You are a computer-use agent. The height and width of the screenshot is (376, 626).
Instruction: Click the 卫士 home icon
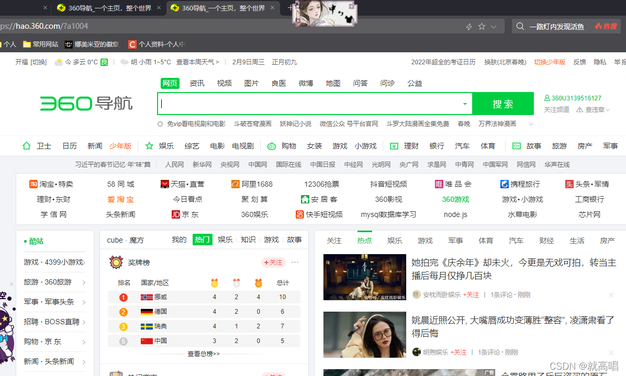pos(26,146)
